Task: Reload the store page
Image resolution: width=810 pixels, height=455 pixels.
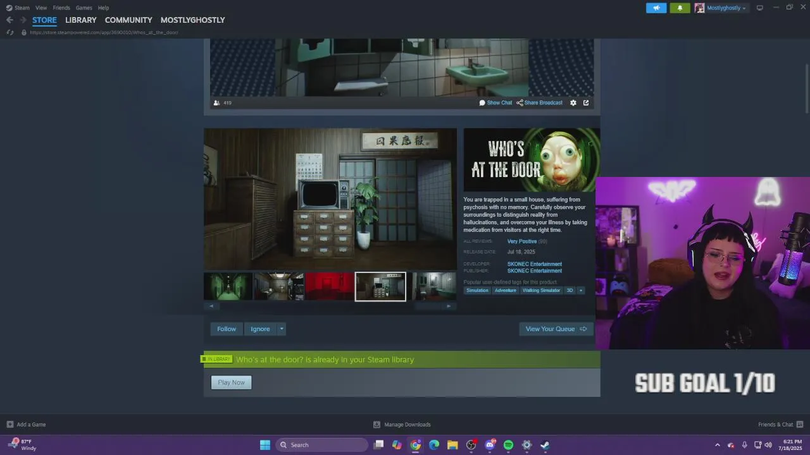Action: (10, 32)
